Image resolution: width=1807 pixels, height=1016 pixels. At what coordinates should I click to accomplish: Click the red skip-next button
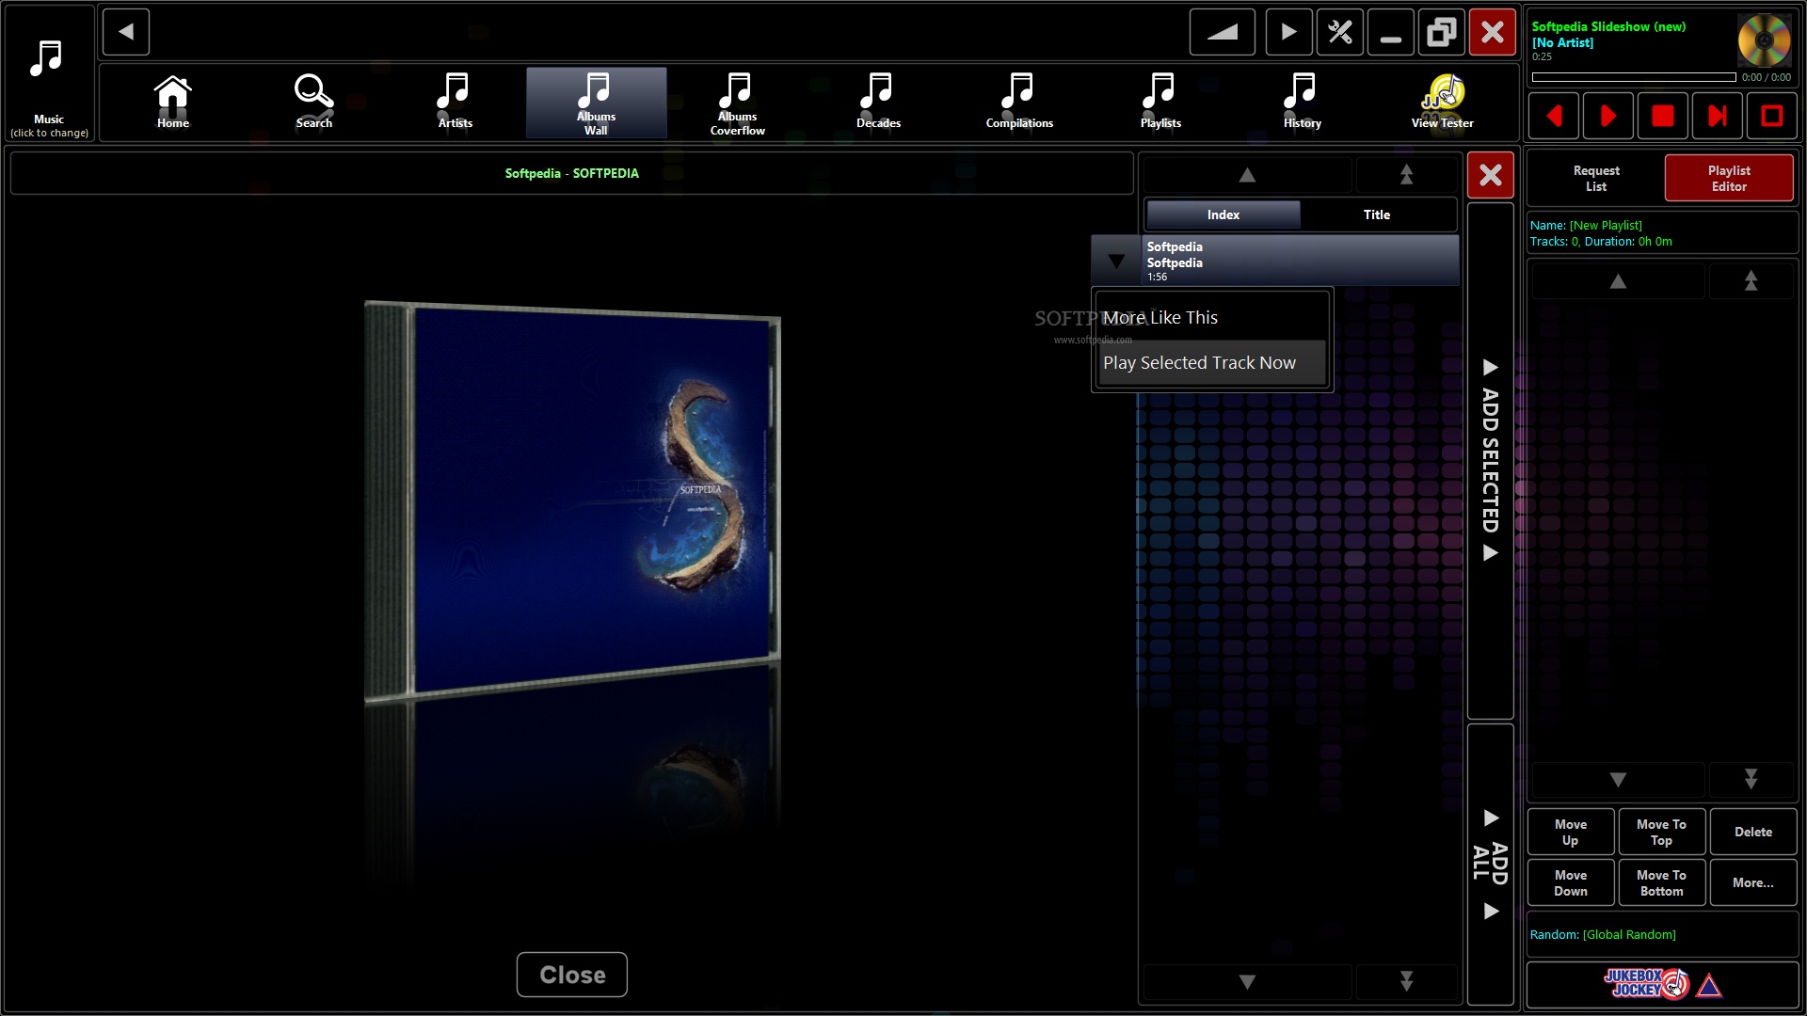click(1718, 116)
